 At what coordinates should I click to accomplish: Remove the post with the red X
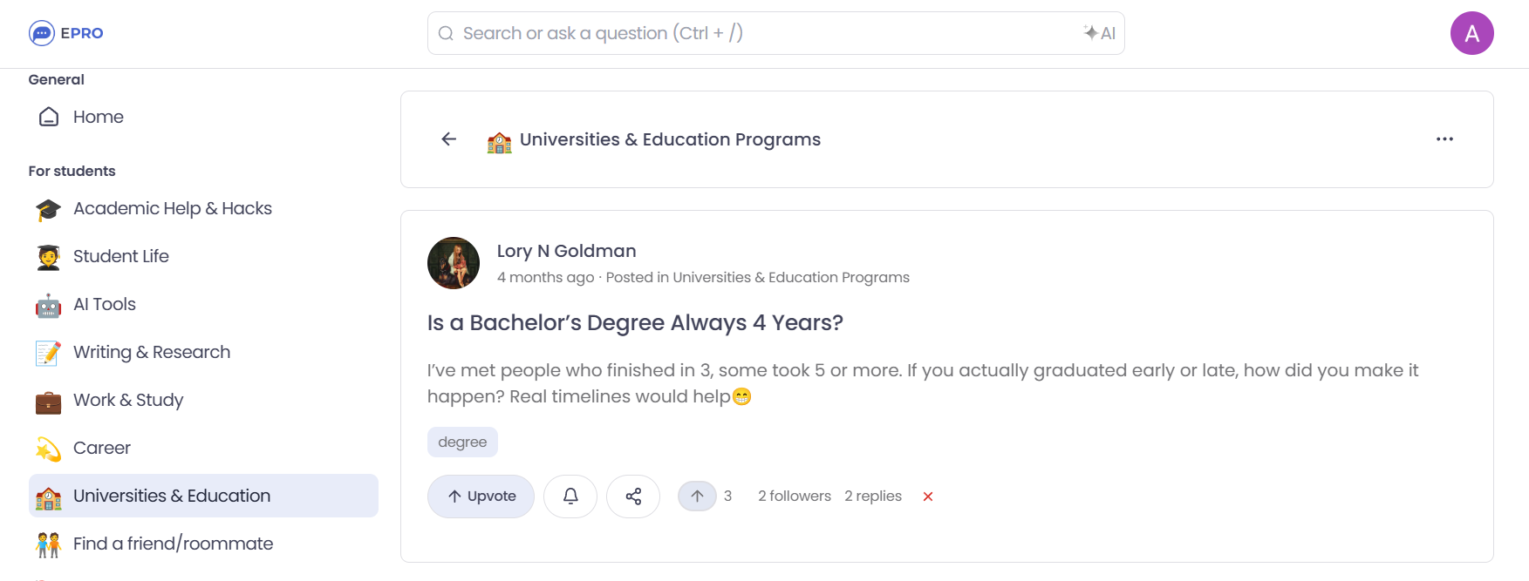tap(927, 496)
